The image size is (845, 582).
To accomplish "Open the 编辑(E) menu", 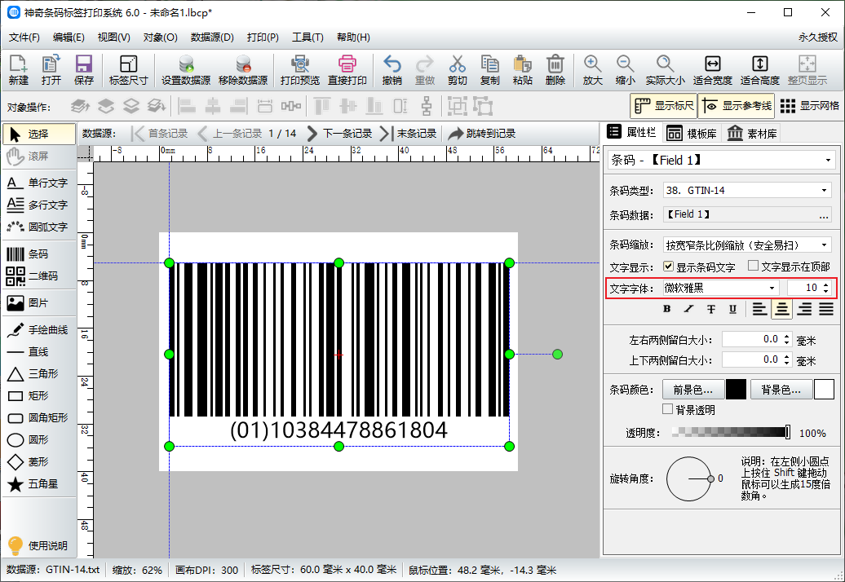I will point(69,37).
